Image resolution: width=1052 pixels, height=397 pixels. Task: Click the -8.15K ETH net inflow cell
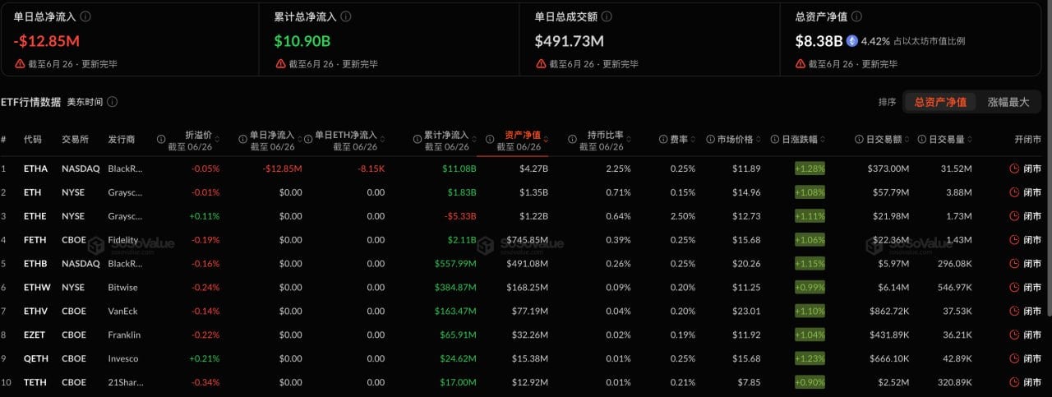371,168
